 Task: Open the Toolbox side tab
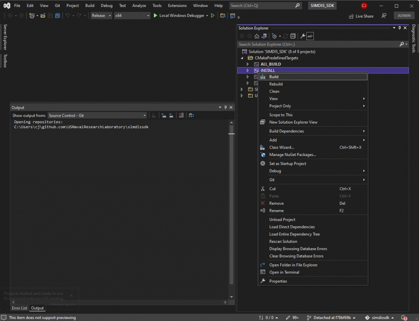coord(5,61)
